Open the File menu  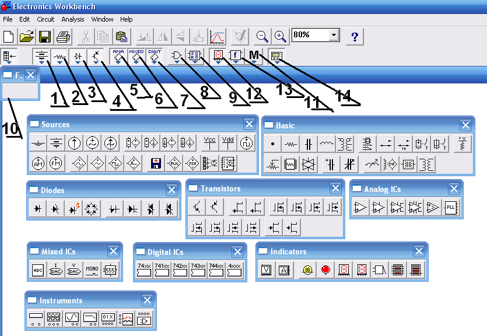(8, 19)
